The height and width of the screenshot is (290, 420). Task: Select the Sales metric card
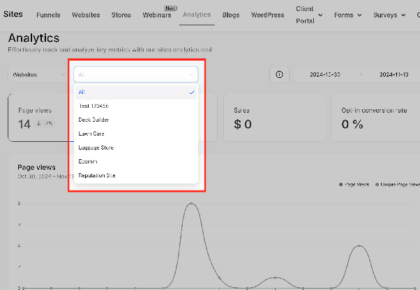pos(274,118)
